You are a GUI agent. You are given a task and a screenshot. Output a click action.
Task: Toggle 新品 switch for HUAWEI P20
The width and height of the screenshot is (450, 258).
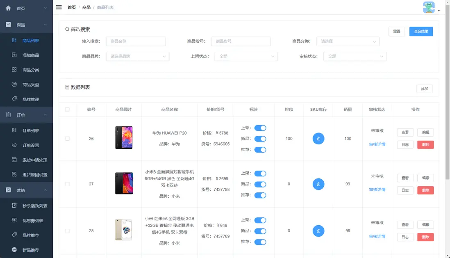[260, 139]
